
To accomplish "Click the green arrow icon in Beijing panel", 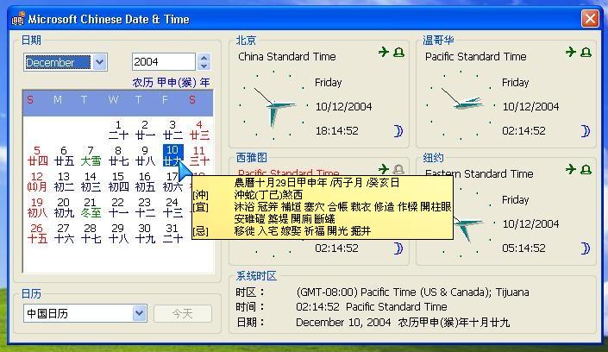I will click(x=384, y=52).
